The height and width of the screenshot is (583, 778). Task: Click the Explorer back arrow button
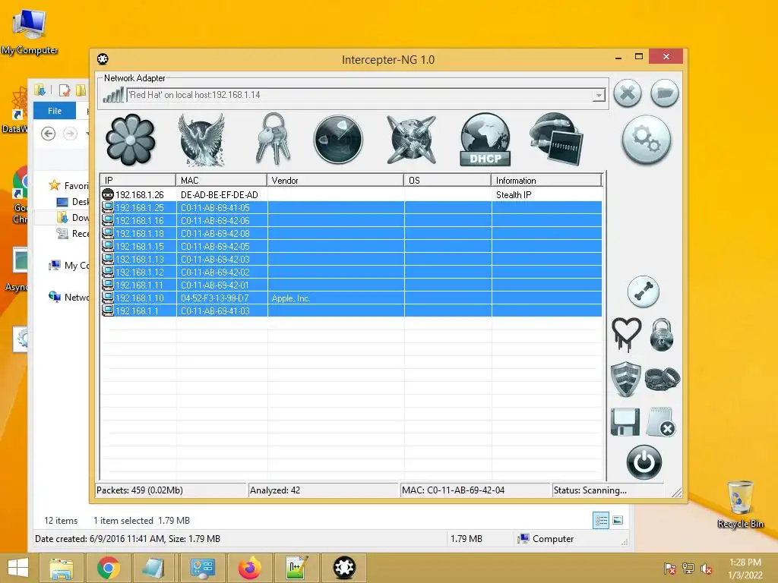click(48, 134)
